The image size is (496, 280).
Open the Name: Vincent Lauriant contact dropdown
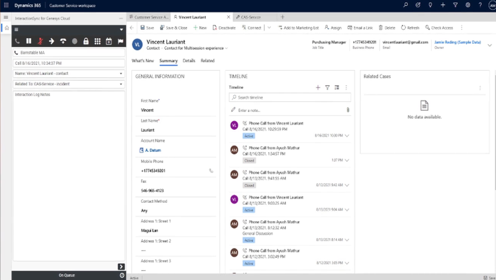[x=68, y=73]
